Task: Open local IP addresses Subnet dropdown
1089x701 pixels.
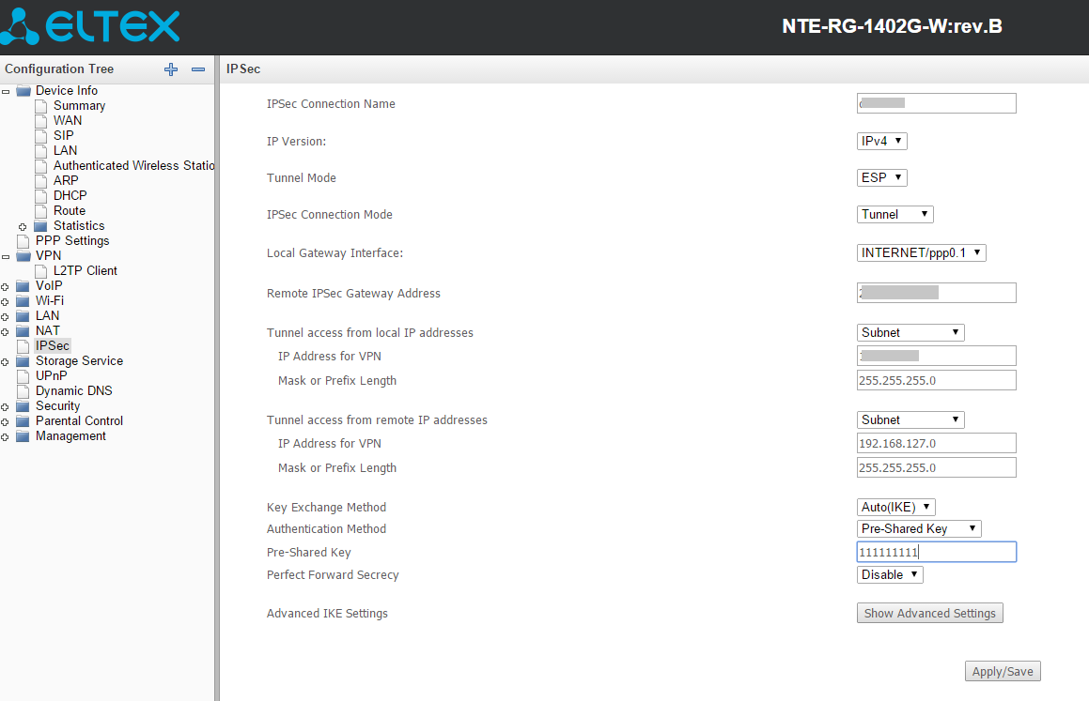Action: [910, 332]
